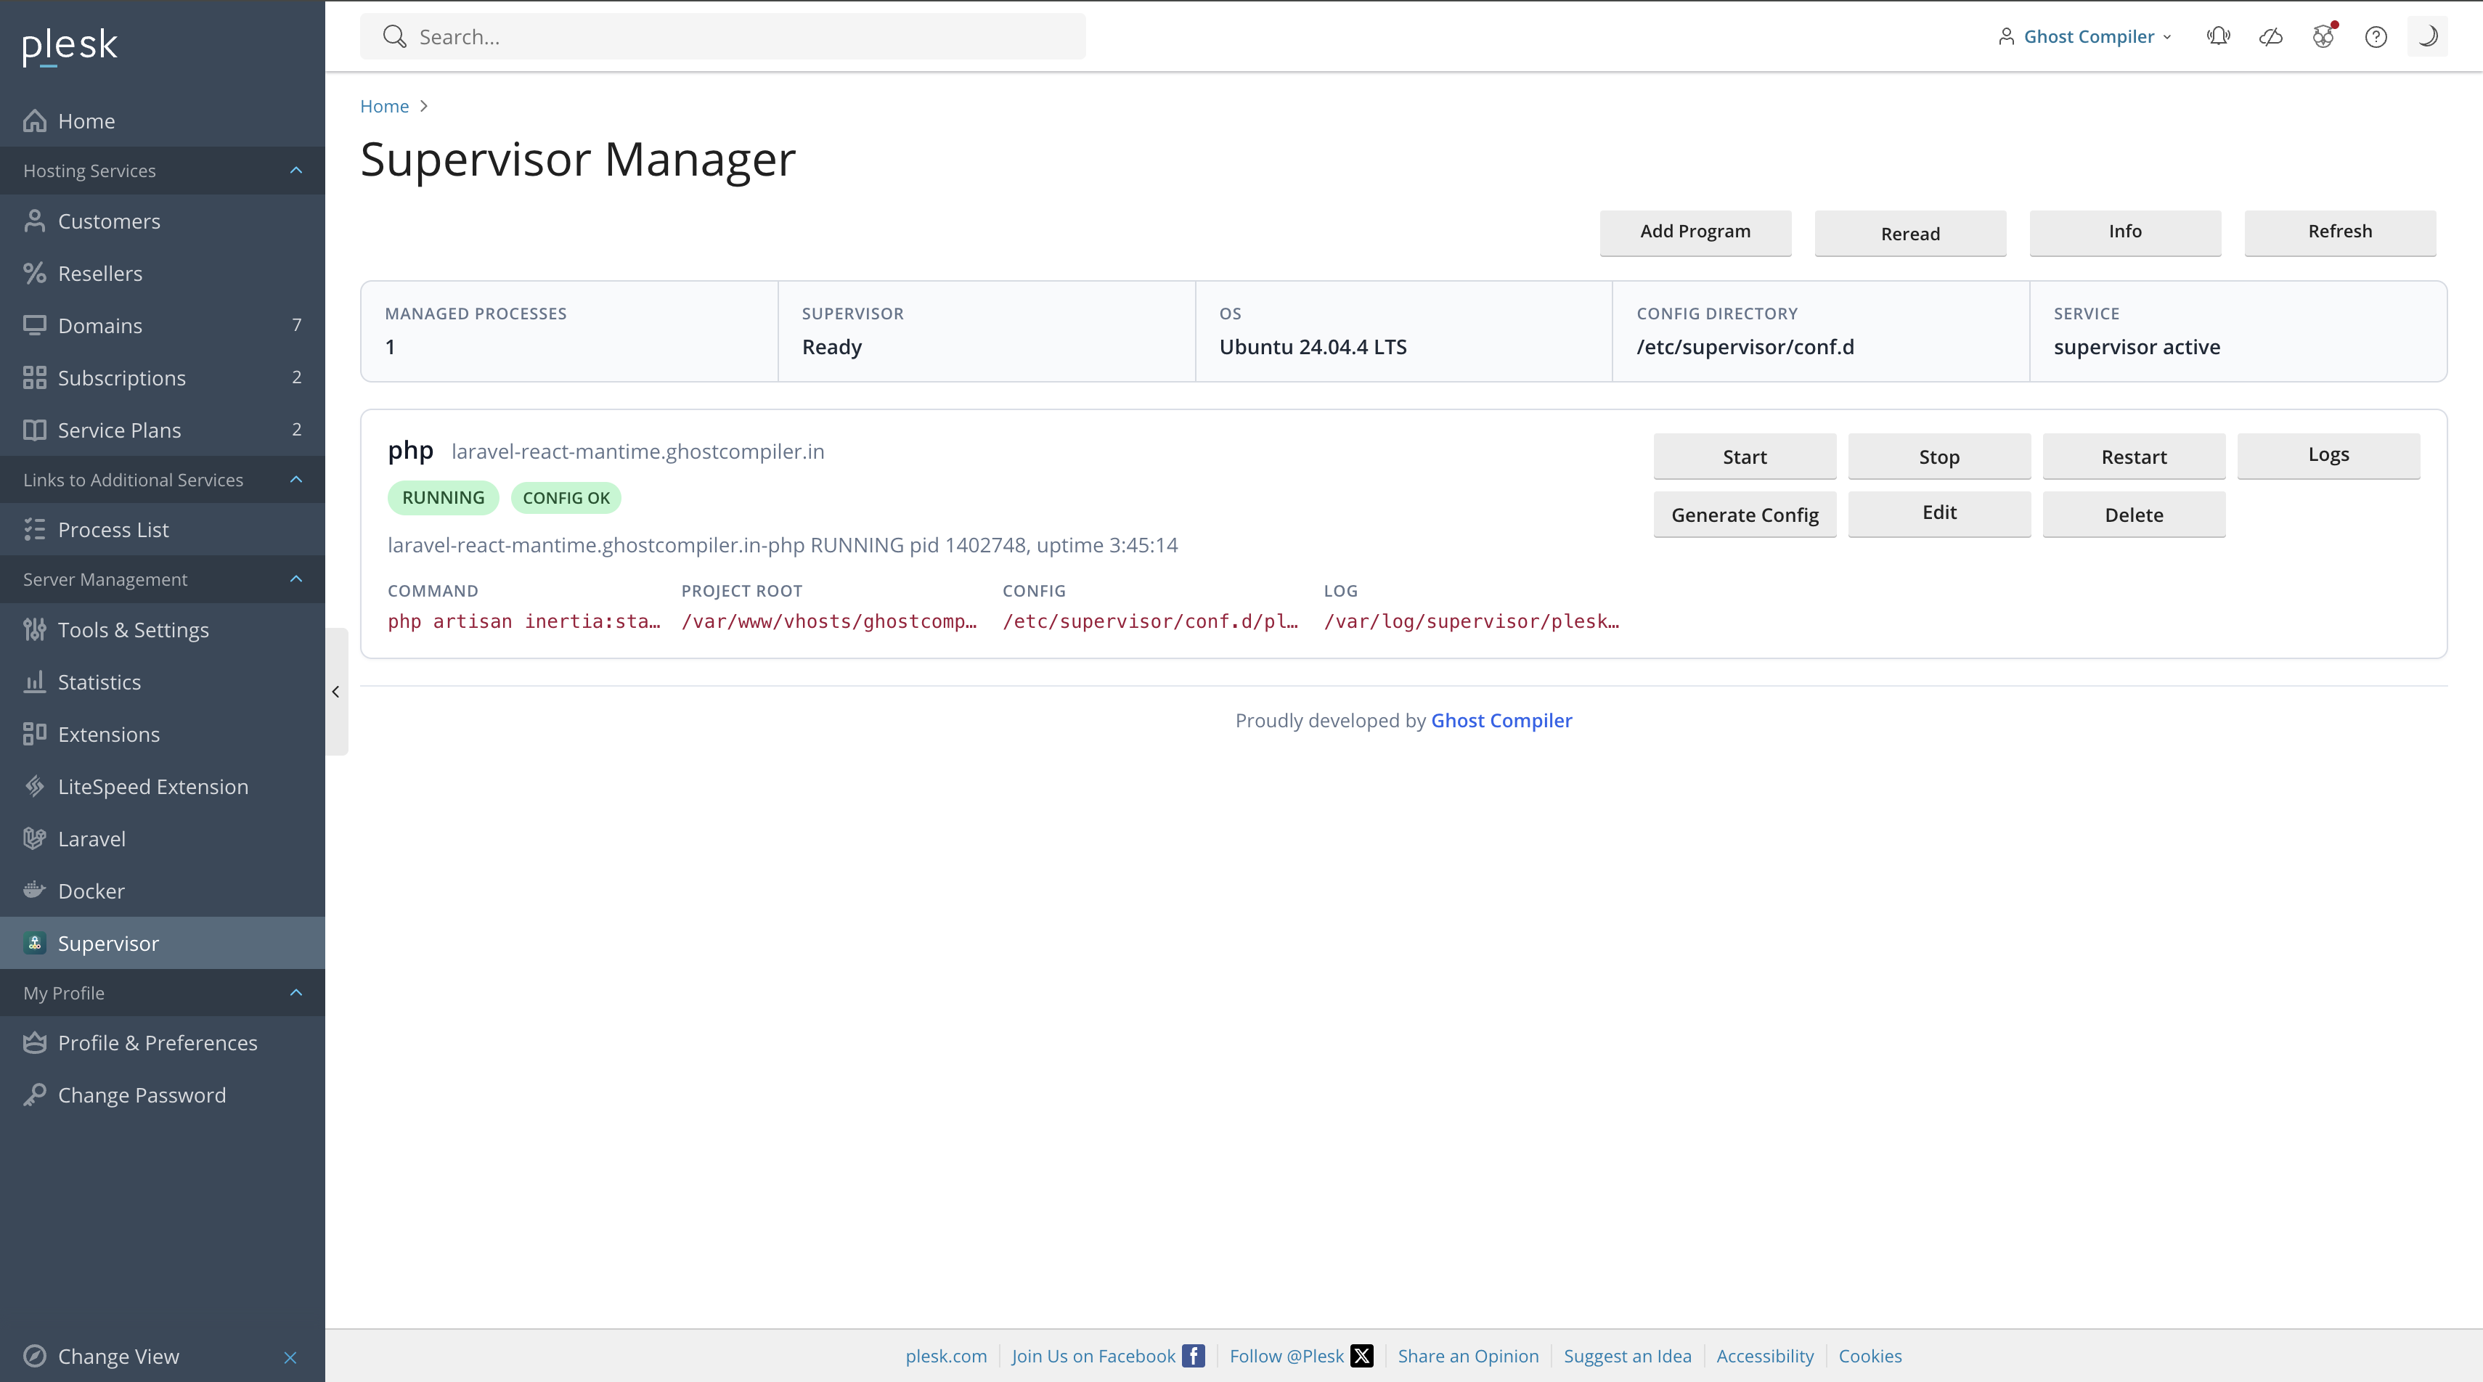Viewport: 2483px width, 1382px height.
Task: Open Extensions menu item
Action: coord(162,735)
